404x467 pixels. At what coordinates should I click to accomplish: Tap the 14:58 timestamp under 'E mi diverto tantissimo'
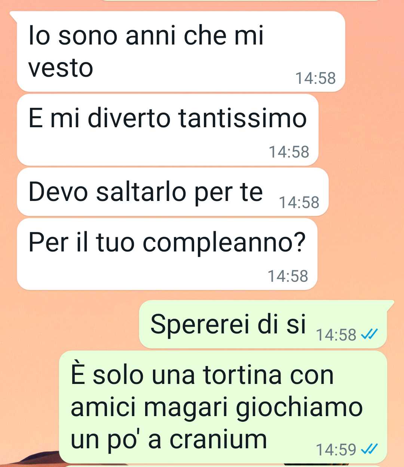(x=289, y=152)
